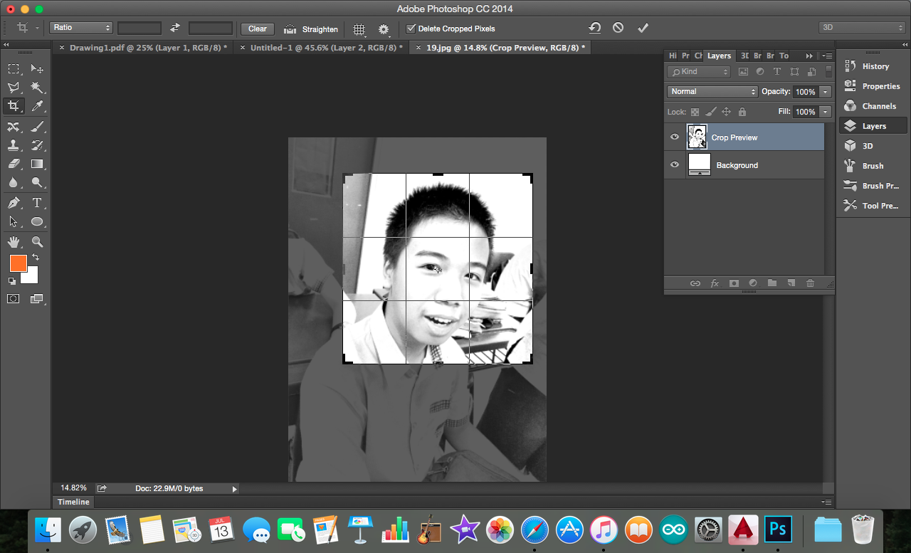This screenshot has height=553, width=911.
Task: Select the Gradient tool
Action: [37, 164]
